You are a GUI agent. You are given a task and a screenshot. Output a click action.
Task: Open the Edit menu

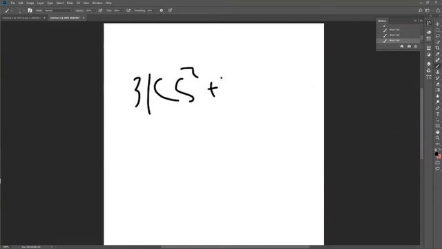point(21,3)
